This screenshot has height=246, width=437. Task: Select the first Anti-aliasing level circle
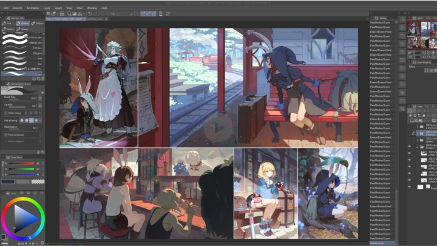pos(22,121)
